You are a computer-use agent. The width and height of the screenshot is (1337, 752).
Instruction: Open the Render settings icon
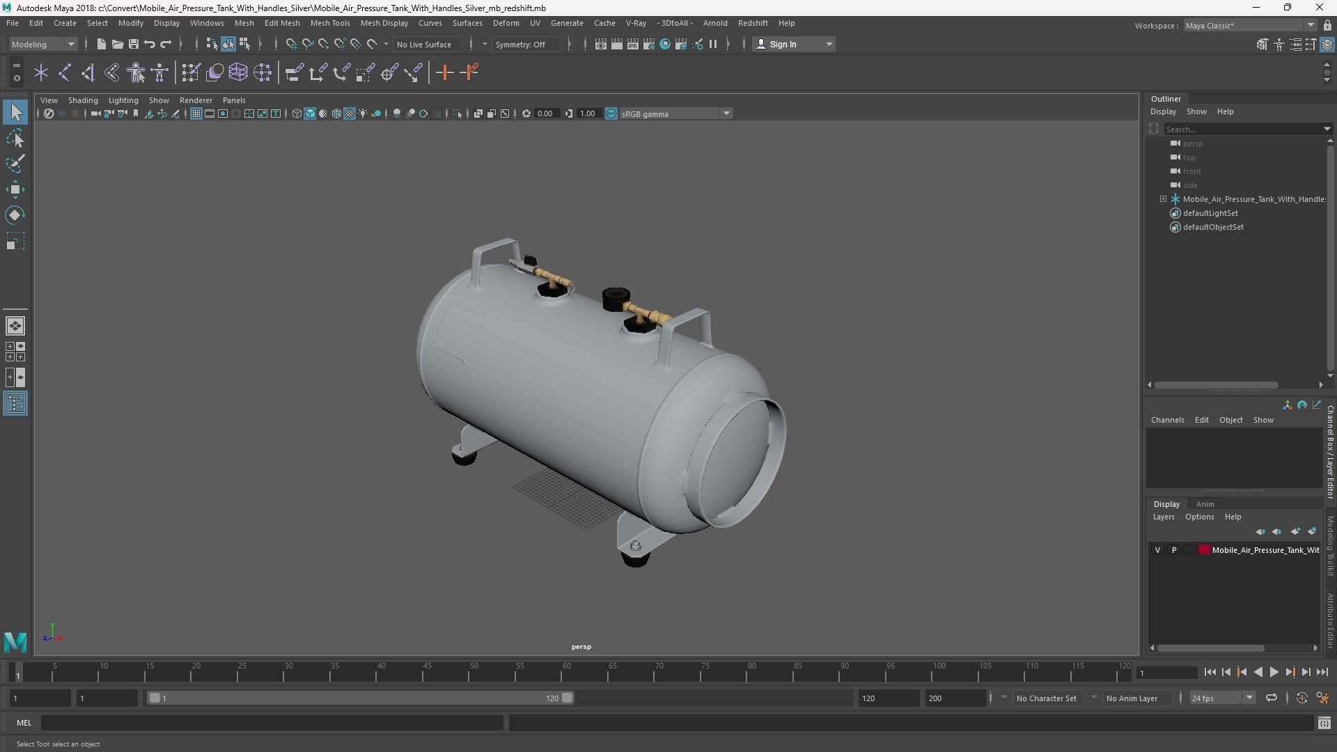click(648, 44)
